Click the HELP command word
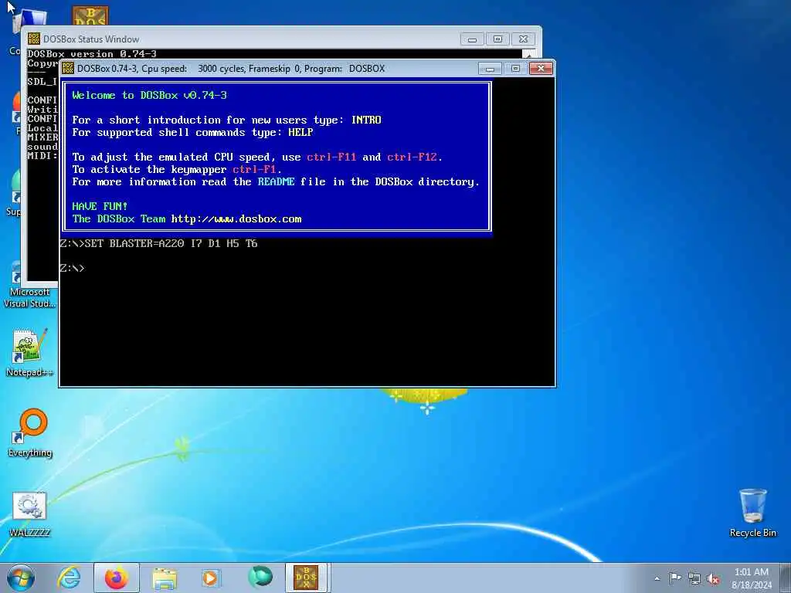 [x=300, y=132]
